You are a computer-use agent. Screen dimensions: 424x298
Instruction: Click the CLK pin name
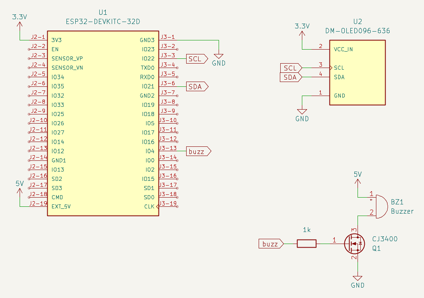pos(149,207)
